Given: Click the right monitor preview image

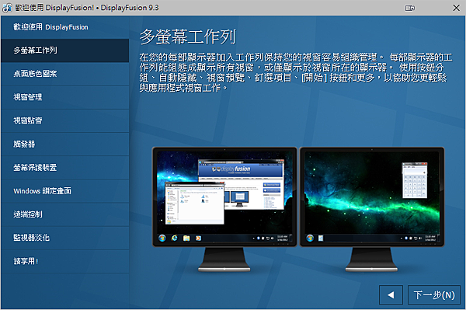Looking at the screenshot, I should tap(372, 209).
